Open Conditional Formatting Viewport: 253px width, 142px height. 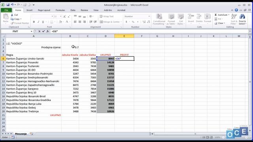click(x=159, y=19)
